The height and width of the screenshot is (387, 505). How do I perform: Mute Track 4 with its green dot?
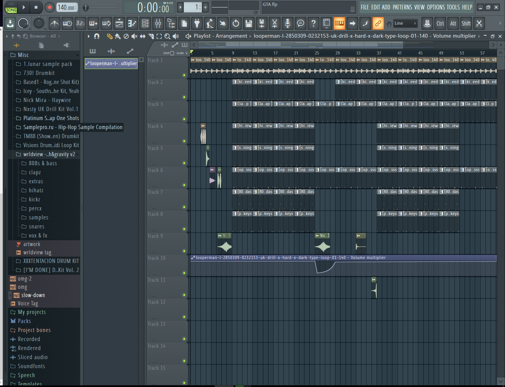click(x=184, y=141)
